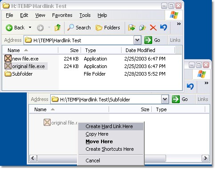The image size is (215, 169).
Task: Click the icon of original file.exe in the Hardlink Test window
Action: tap(8, 66)
